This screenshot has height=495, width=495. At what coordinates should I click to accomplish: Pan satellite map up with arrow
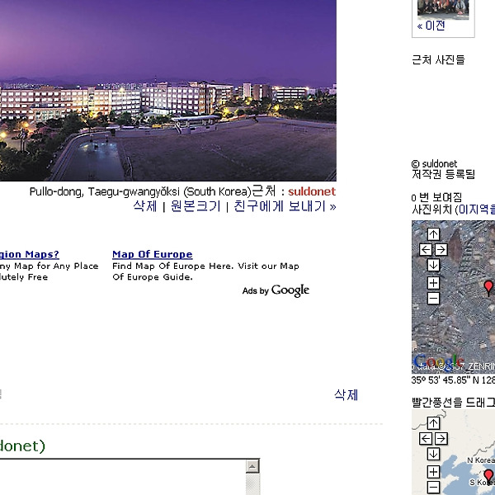click(x=433, y=234)
